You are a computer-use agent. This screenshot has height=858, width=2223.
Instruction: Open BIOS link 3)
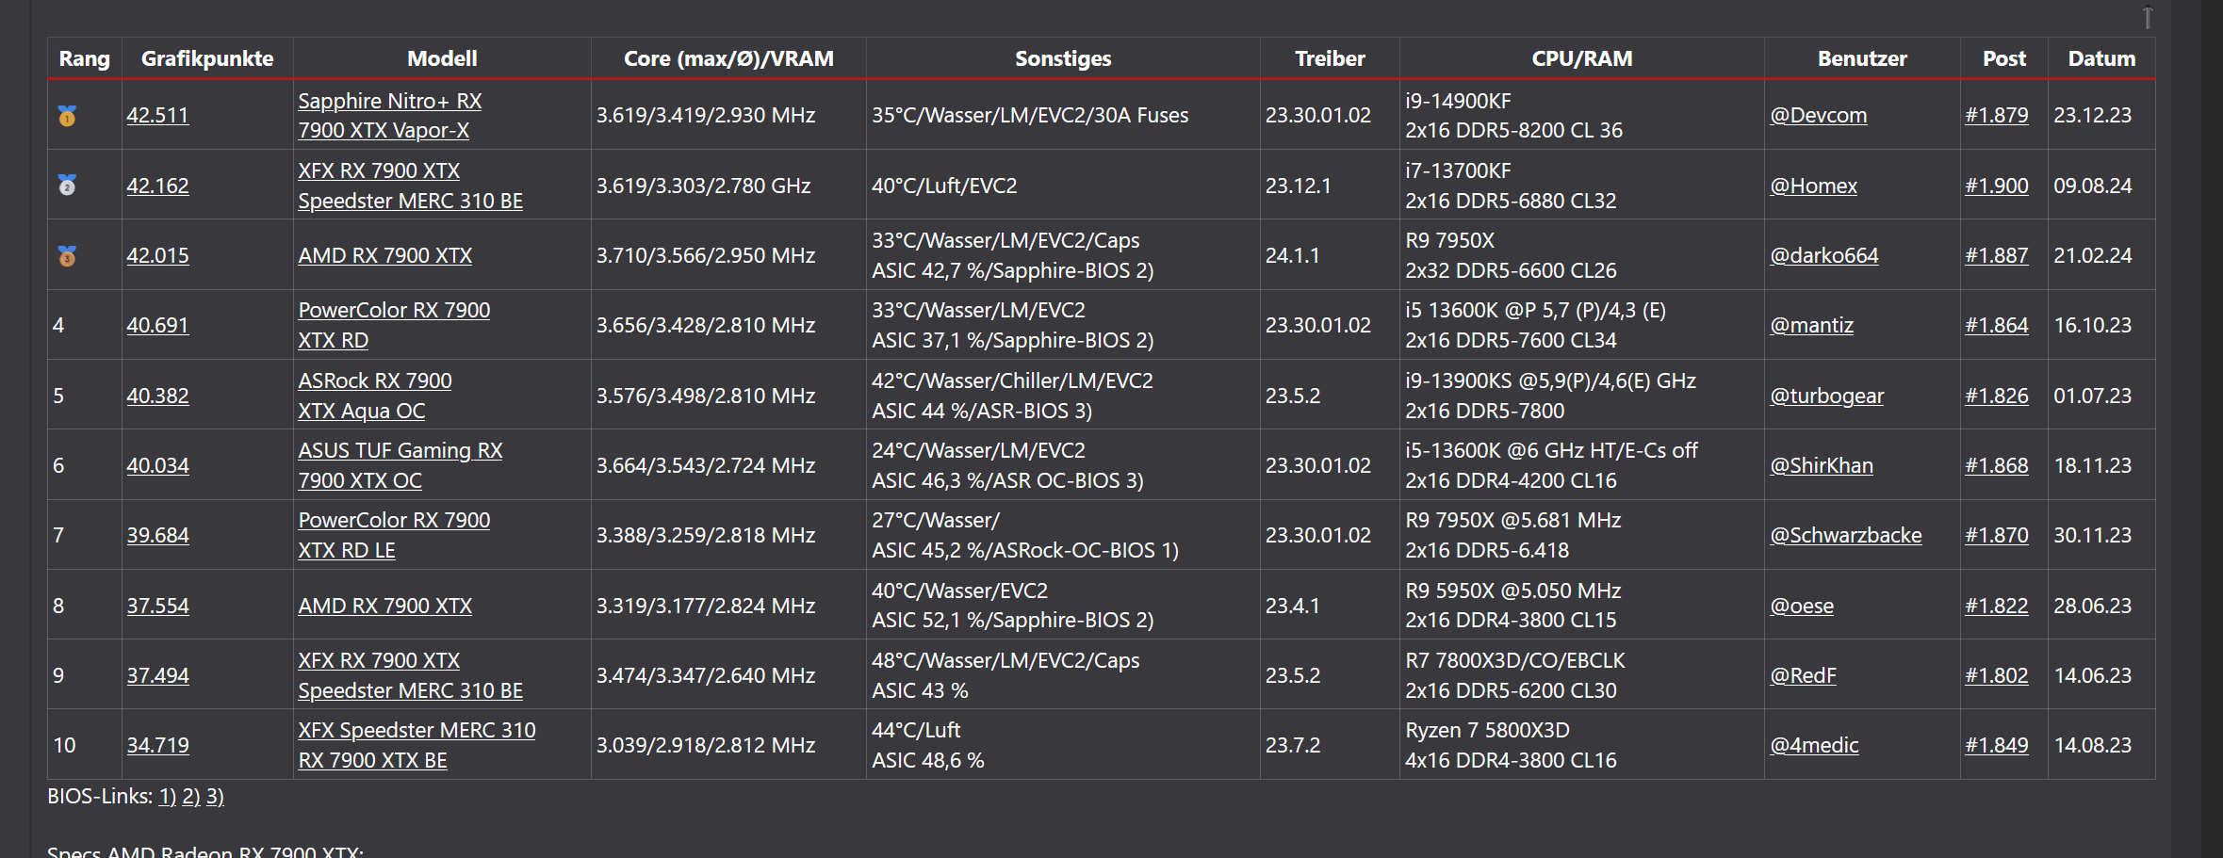(x=215, y=797)
